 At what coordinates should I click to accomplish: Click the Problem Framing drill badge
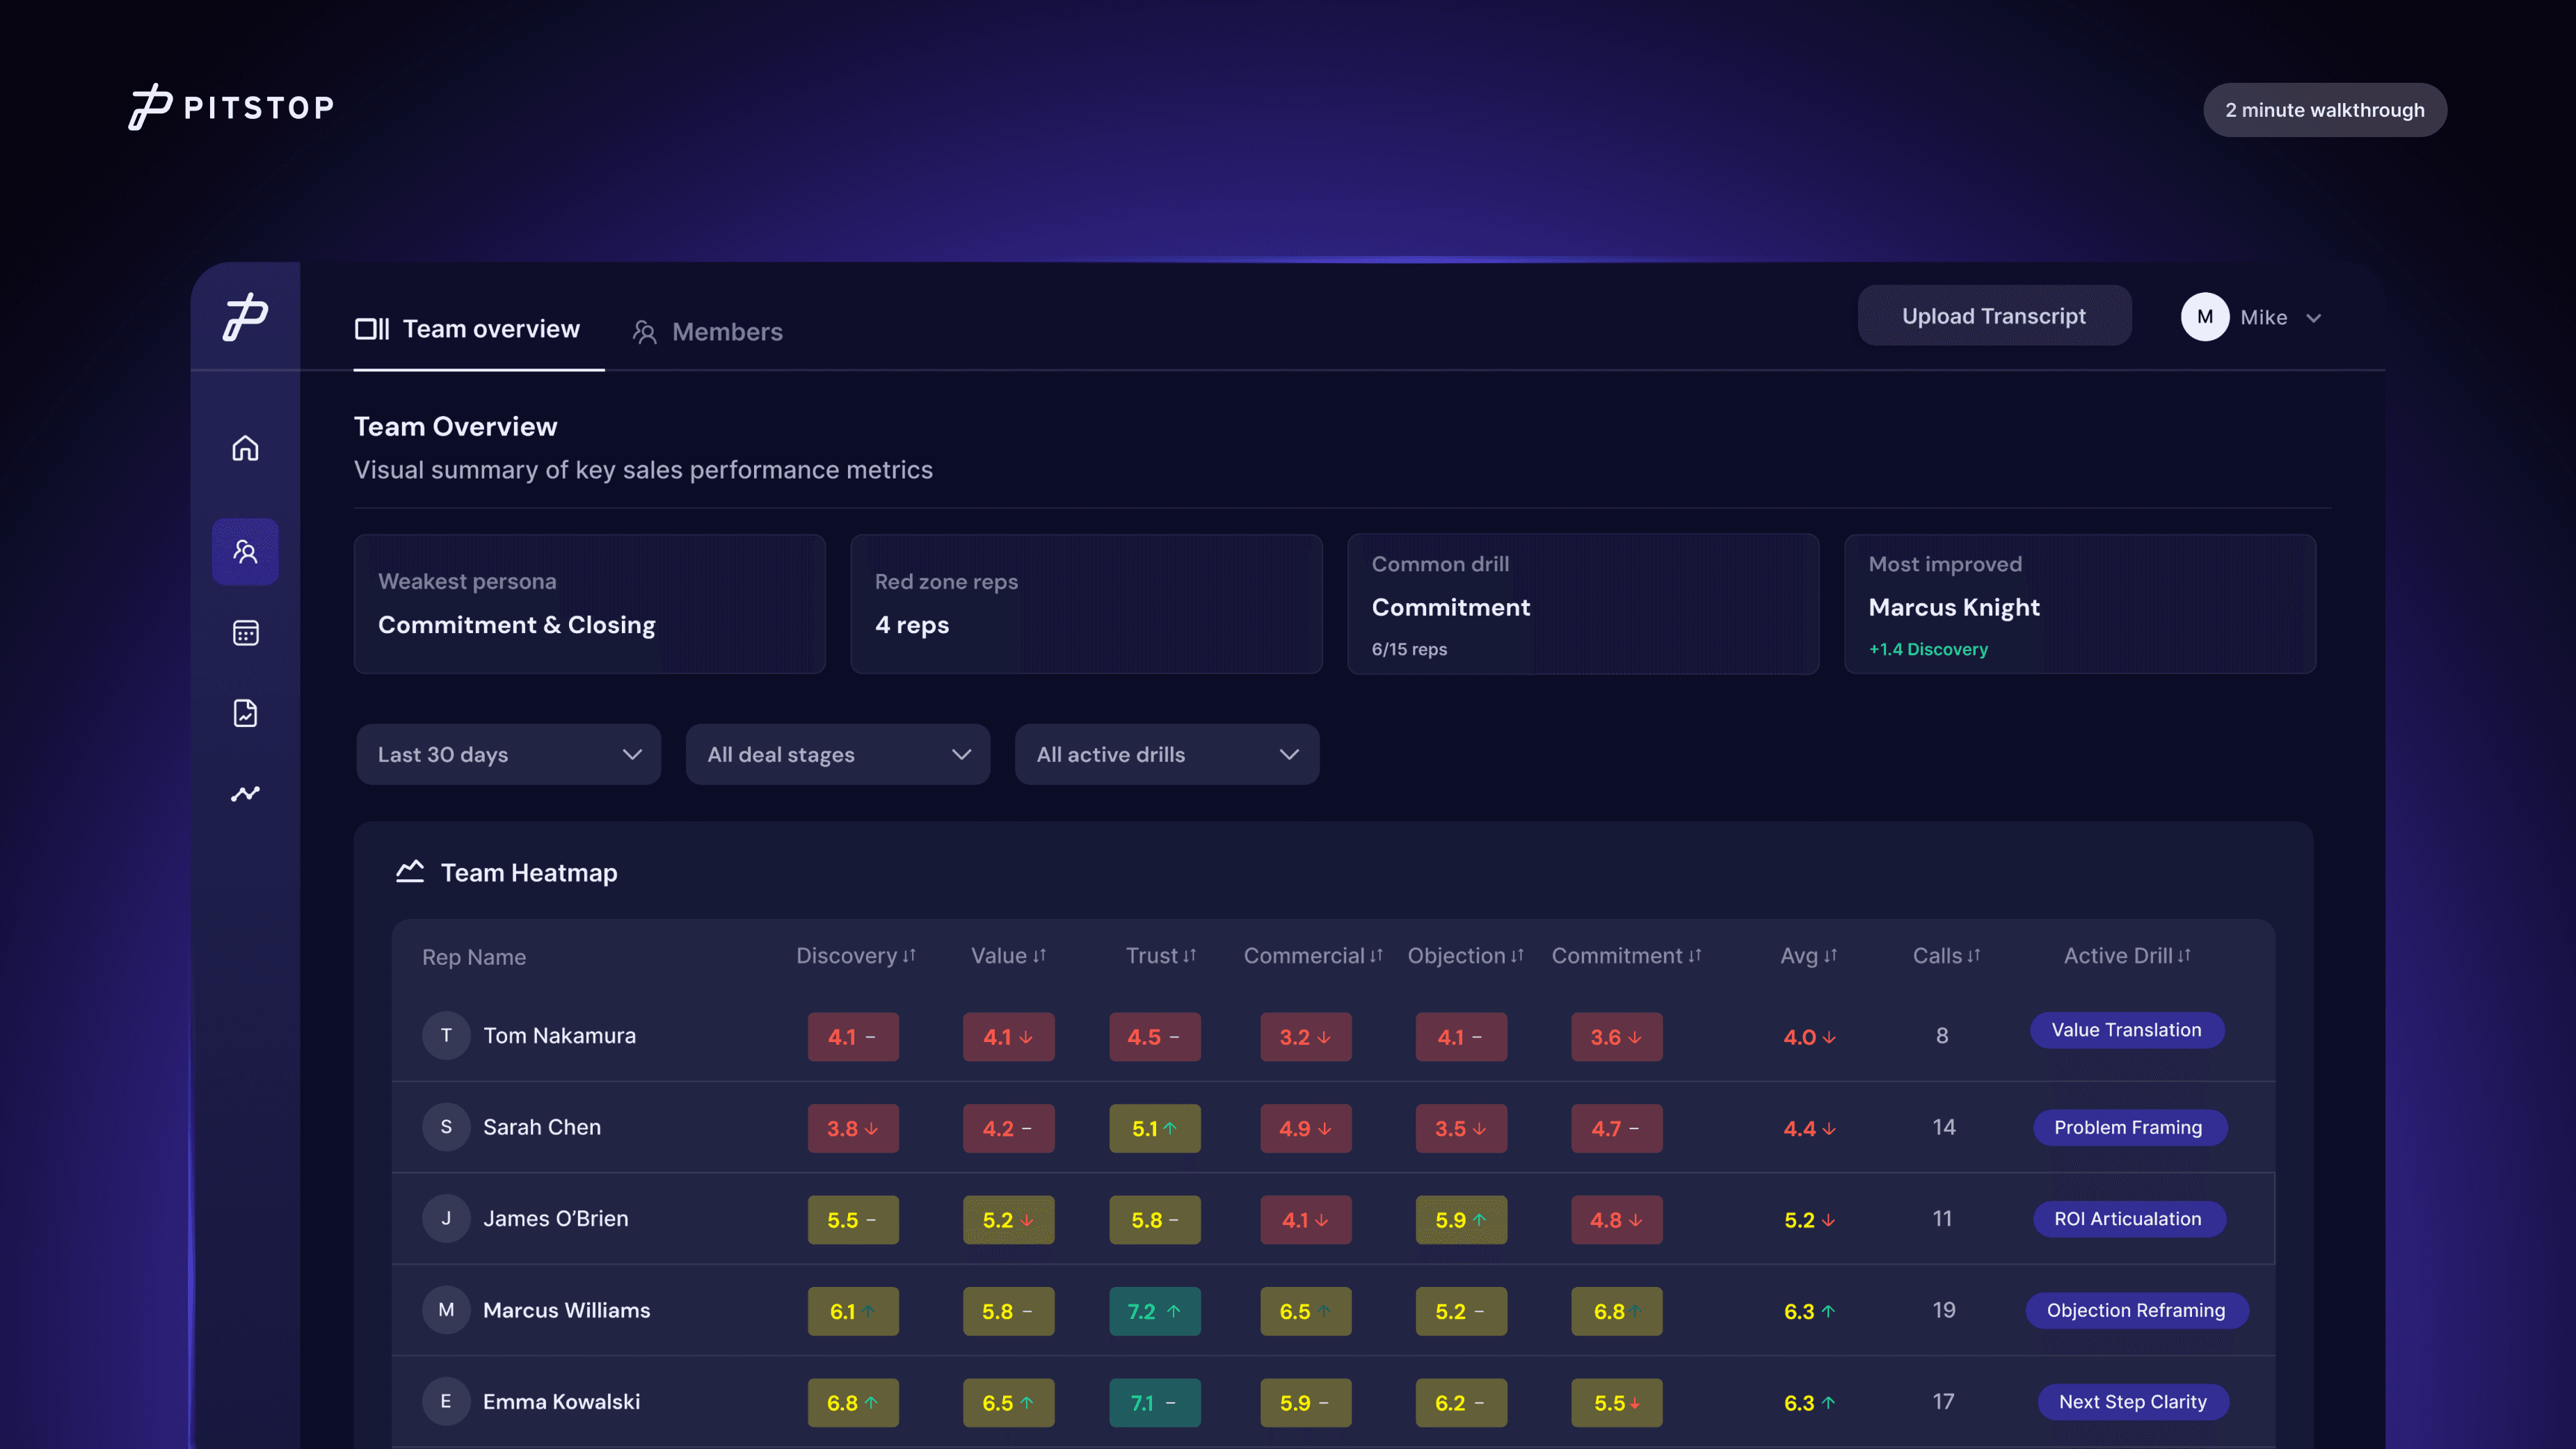click(2129, 1128)
